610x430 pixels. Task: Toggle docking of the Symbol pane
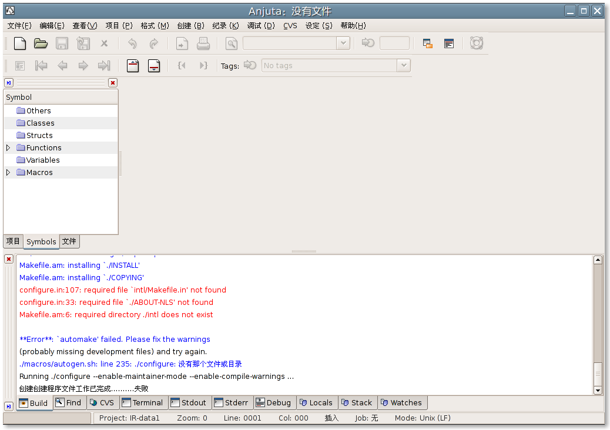(9, 83)
